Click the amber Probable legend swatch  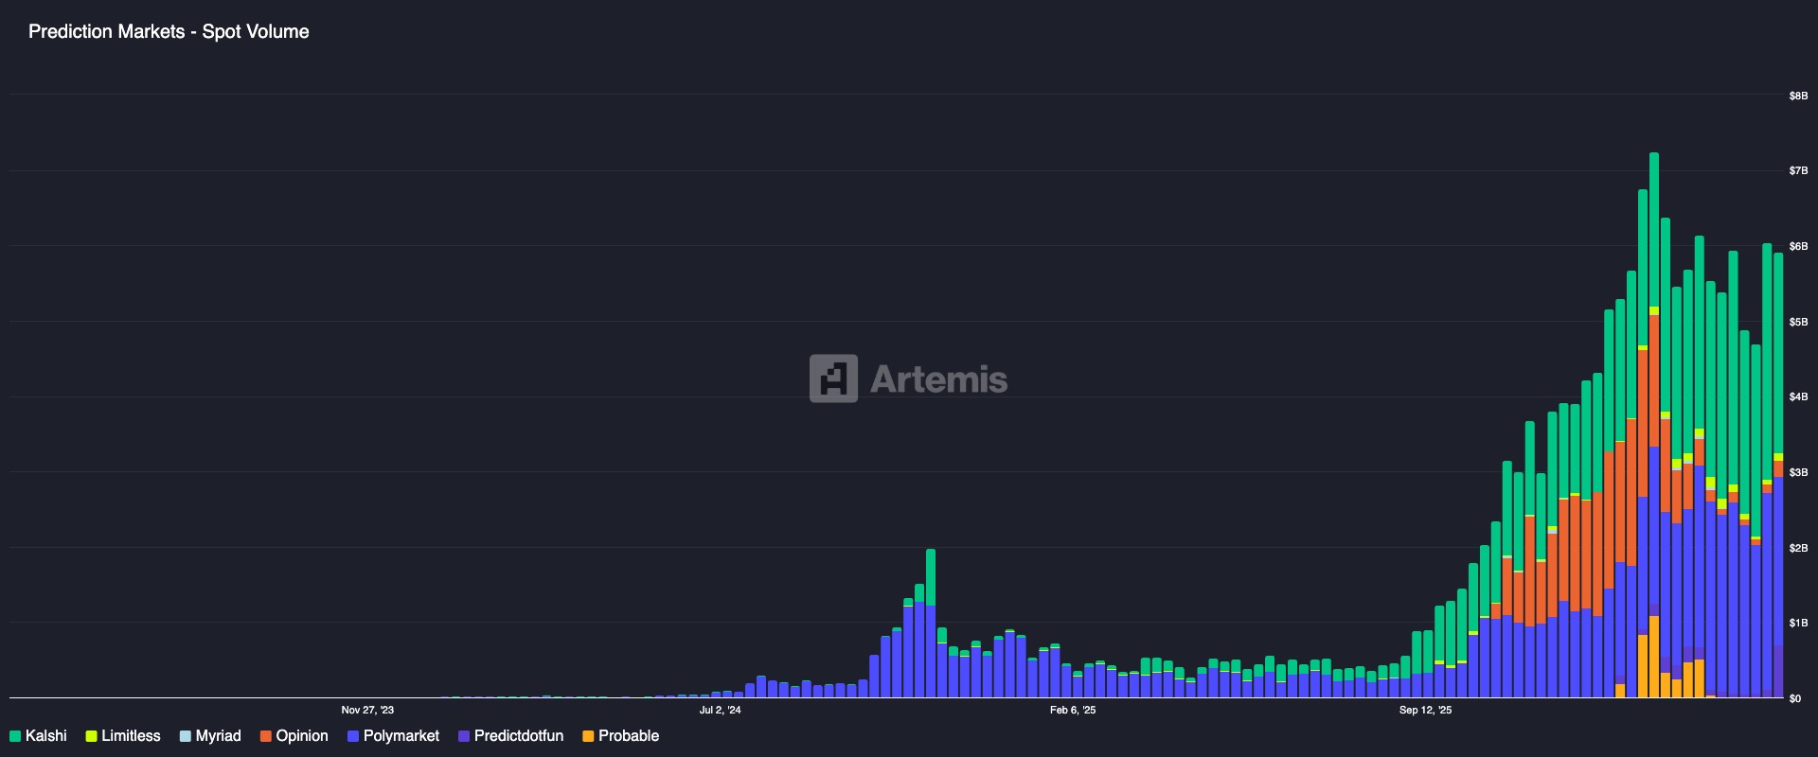(588, 736)
